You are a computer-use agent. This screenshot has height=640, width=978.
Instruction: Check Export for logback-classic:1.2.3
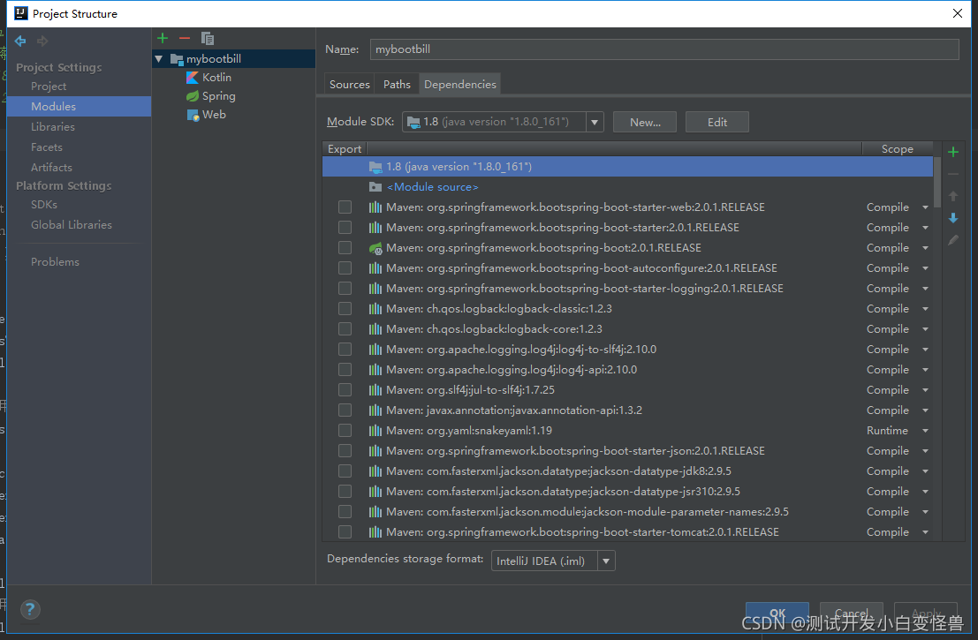(345, 309)
